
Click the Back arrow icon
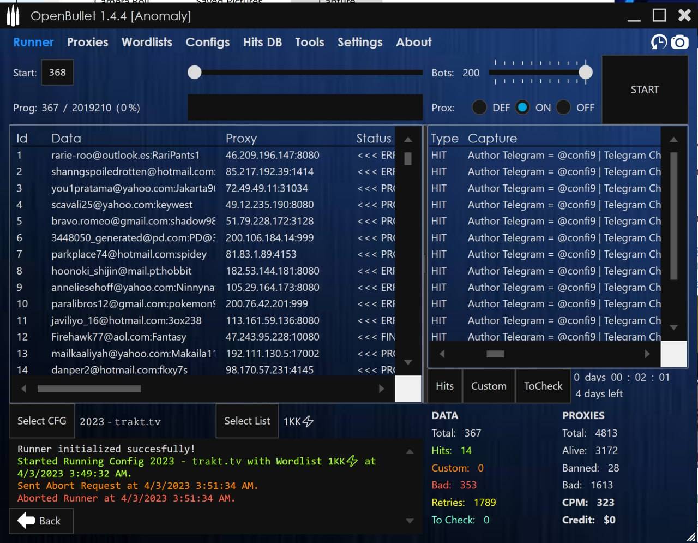(26, 521)
